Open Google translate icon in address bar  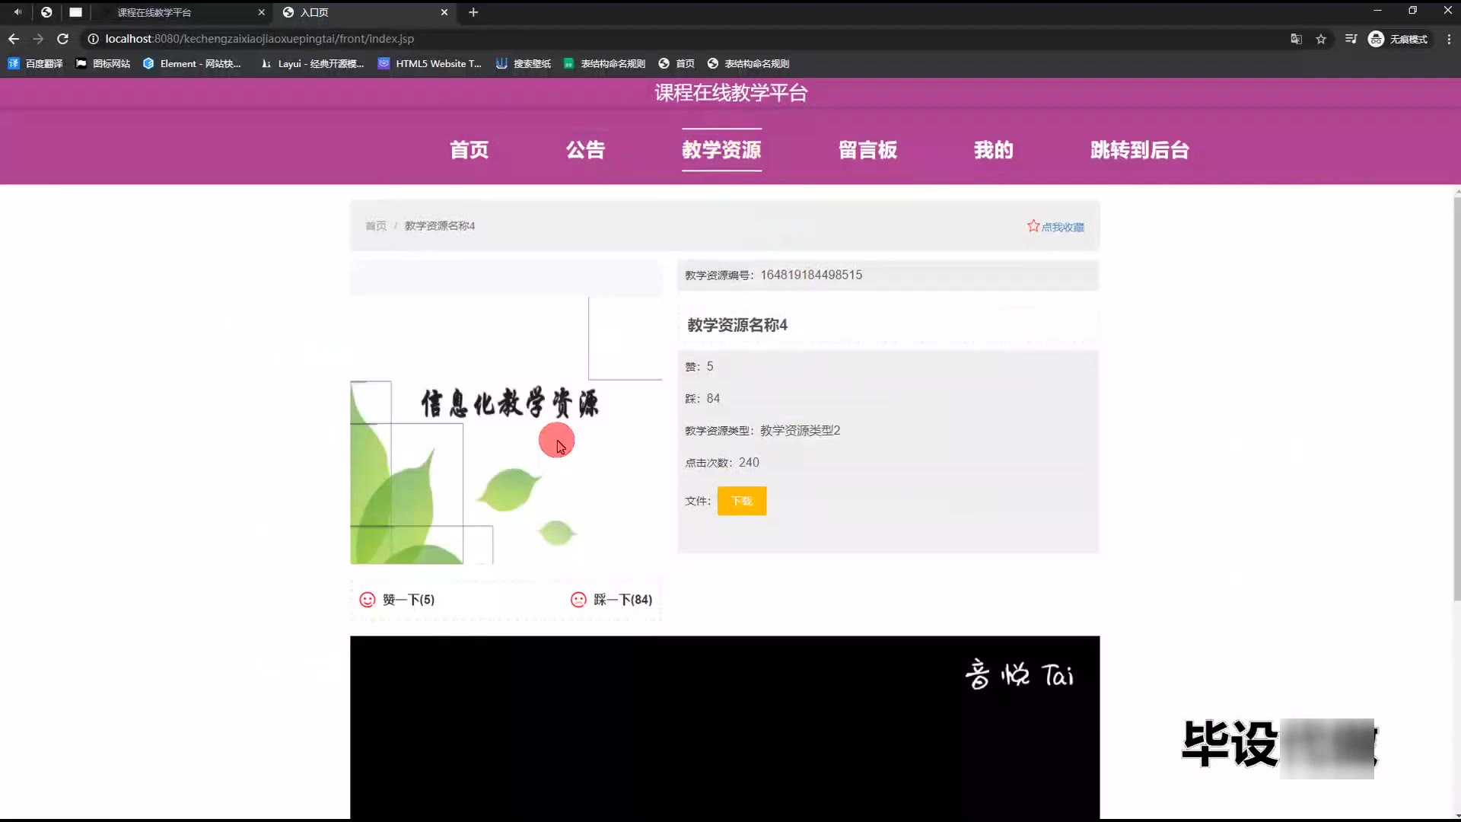pyautogui.click(x=1296, y=39)
